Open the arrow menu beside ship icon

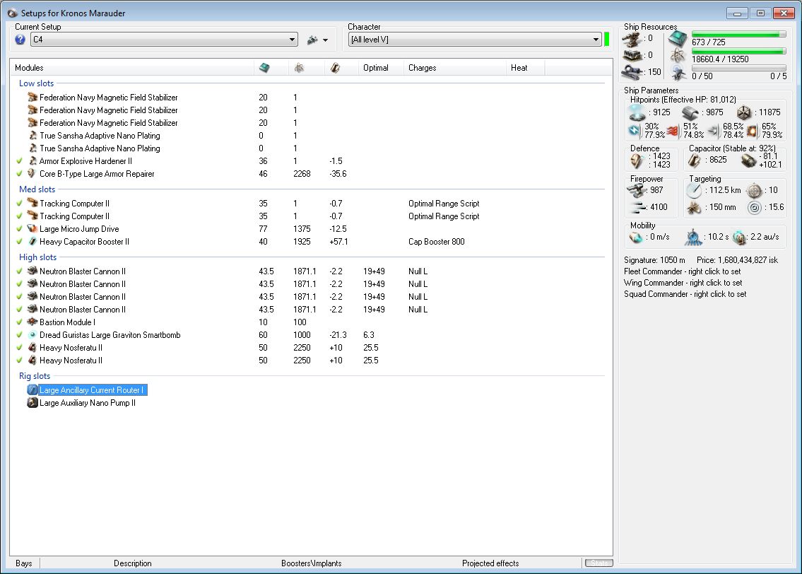tap(325, 40)
